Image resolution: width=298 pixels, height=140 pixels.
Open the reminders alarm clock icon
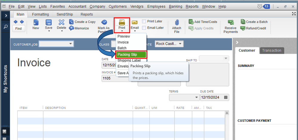(x=260, y=7)
